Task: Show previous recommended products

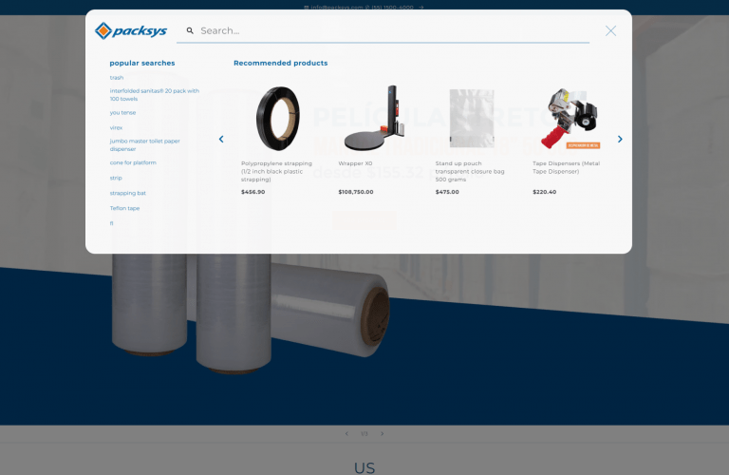Action: pos(221,139)
